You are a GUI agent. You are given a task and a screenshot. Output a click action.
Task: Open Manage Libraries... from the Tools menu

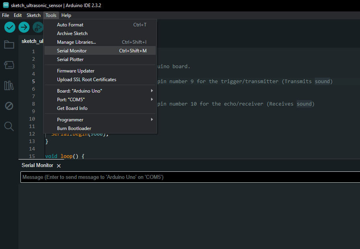click(x=100, y=42)
